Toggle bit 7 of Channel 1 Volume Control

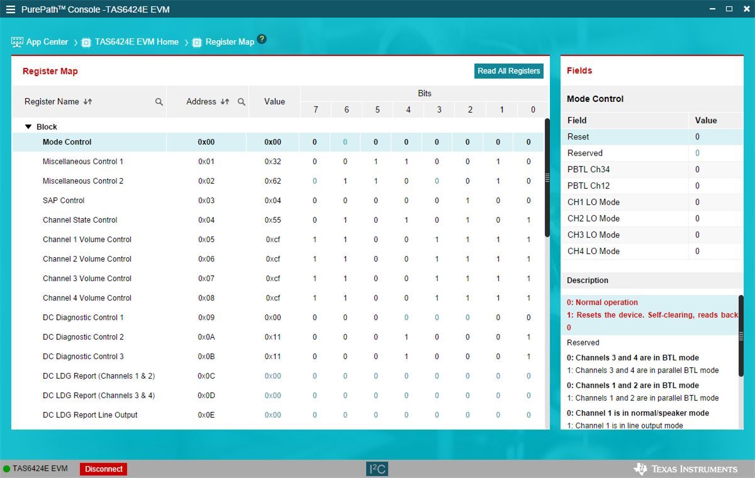click(x=315, y=240)
